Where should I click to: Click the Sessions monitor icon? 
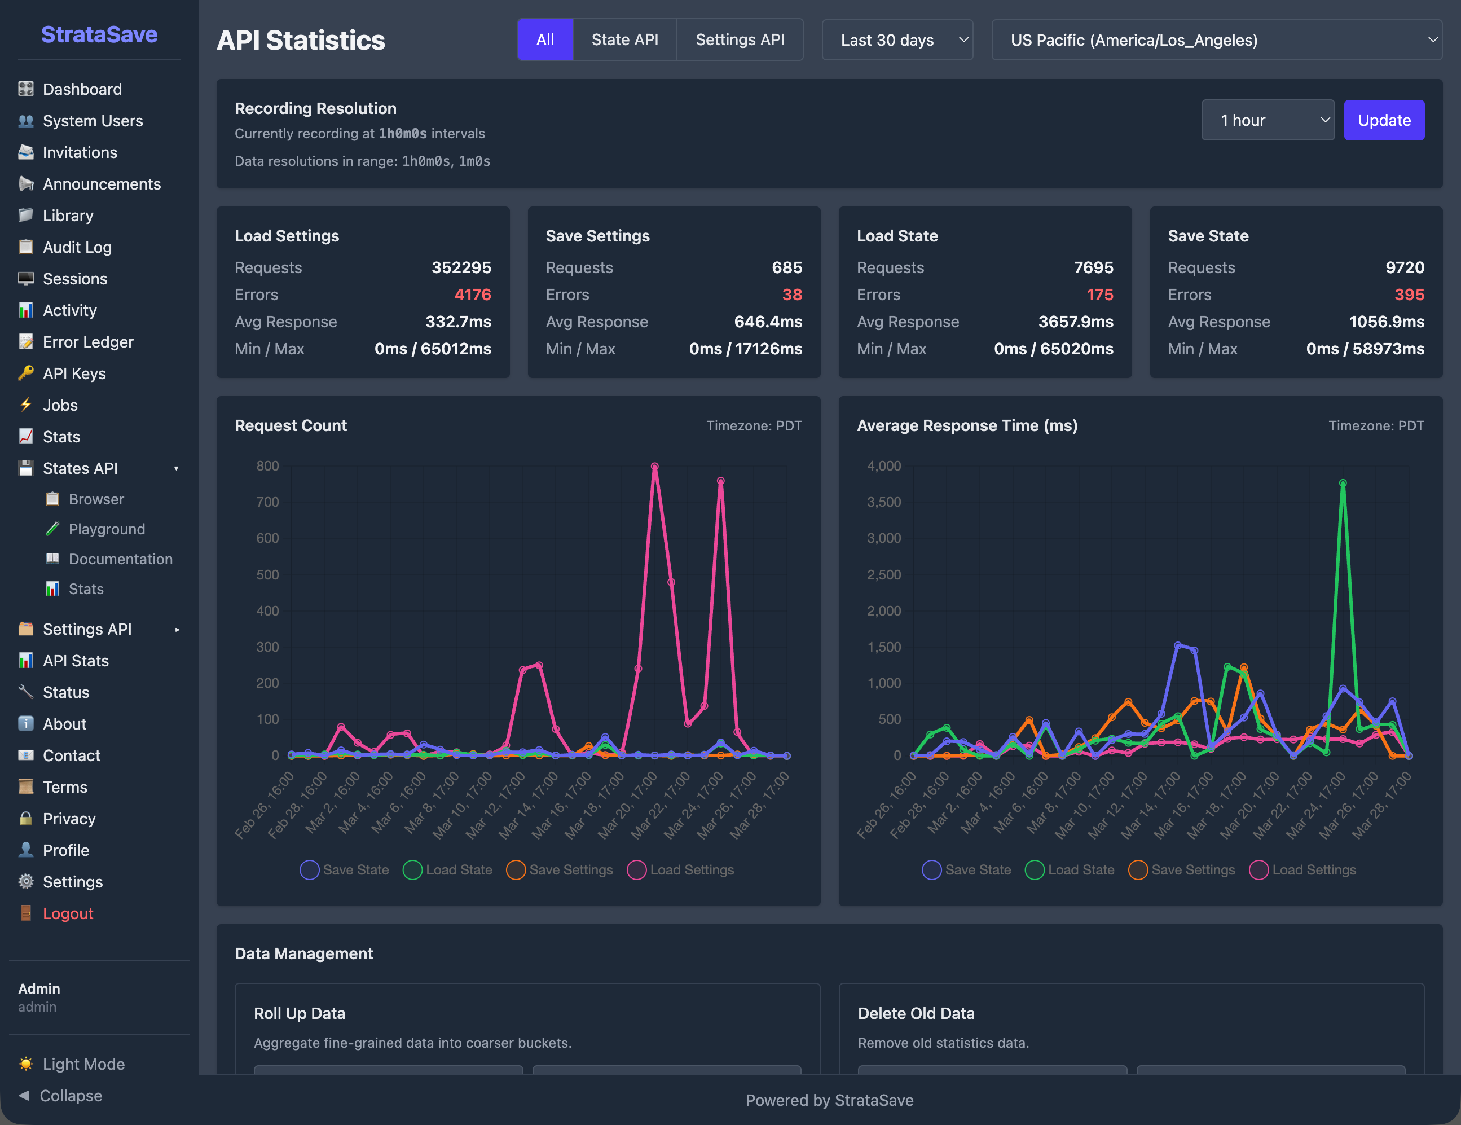(26, 279)
